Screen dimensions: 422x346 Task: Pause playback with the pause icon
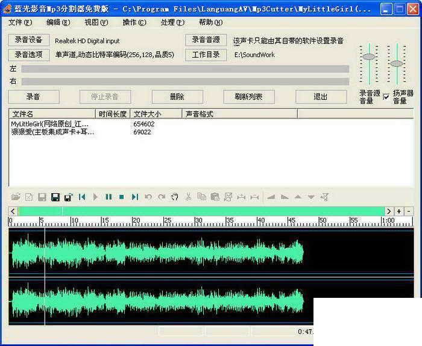pos(109,197)
